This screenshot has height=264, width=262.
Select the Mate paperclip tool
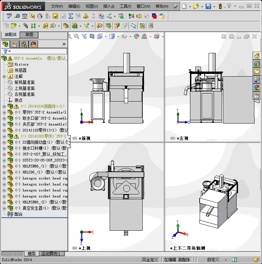pyautogui.click(x=26, y=26)
